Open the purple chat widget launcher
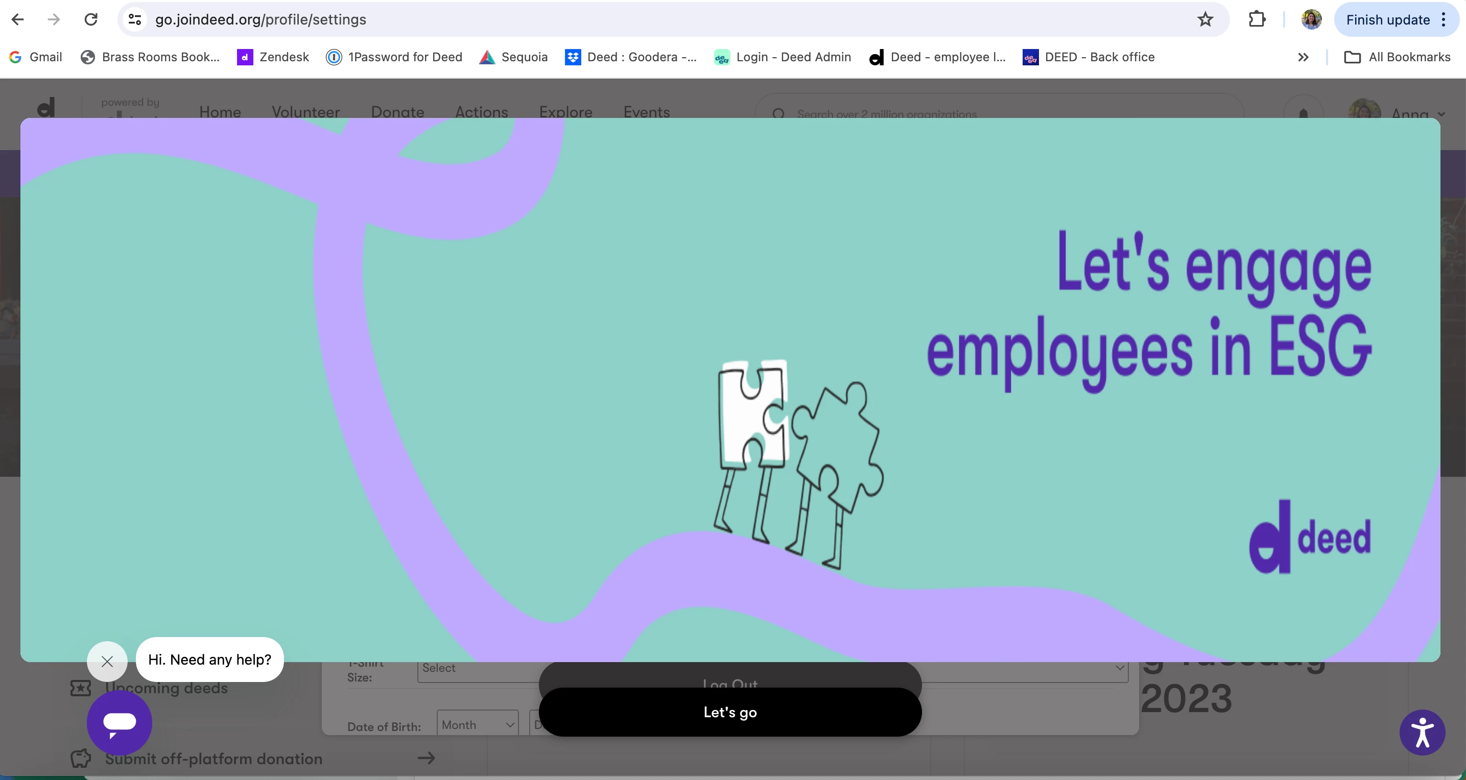 120,722
